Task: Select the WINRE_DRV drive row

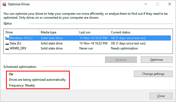Action: click(x=88, y=48)
